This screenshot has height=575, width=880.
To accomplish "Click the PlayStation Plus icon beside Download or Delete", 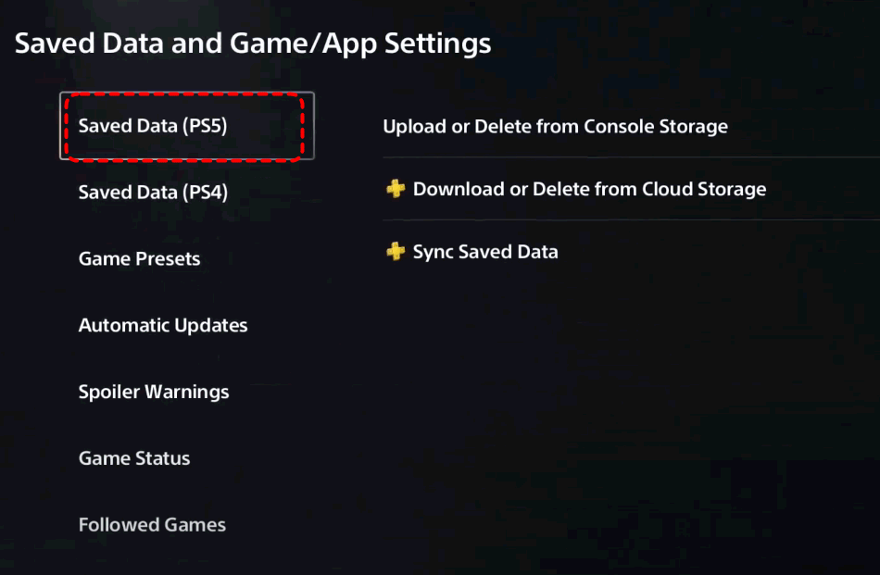I will pyautogui.click(x=396, y=189).
